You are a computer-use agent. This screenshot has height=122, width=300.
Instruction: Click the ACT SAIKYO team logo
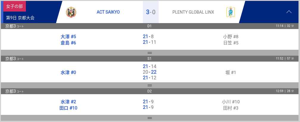pos(71,12)
